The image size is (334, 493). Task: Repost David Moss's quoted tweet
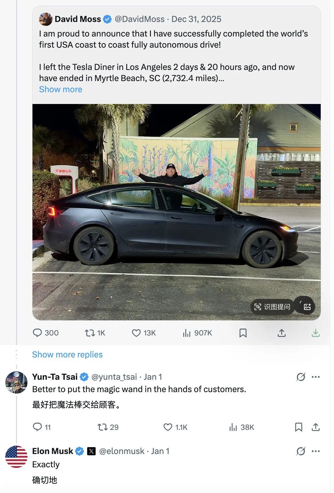(x=90, y=333)
